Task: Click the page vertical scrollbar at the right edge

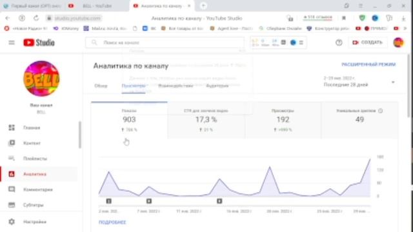Action: (x=409, y=86)
